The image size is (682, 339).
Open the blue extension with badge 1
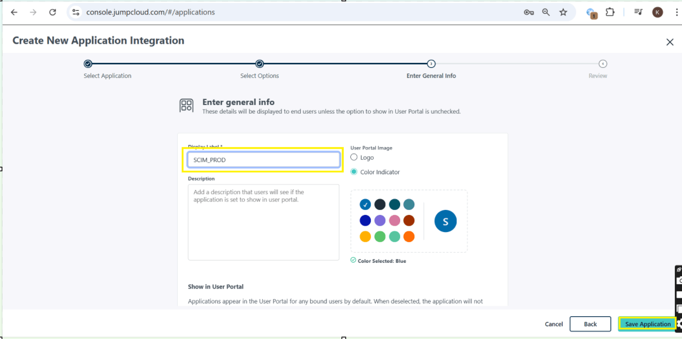[591, 13]
